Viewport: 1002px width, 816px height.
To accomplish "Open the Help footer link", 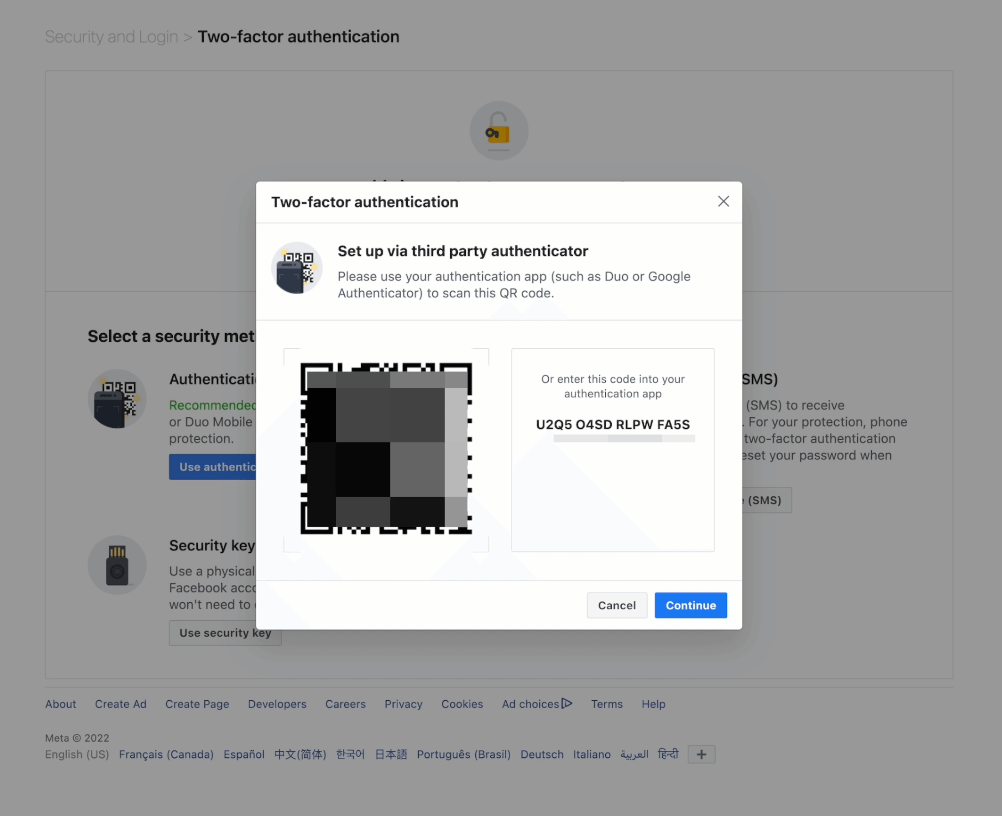I will 654,704.
